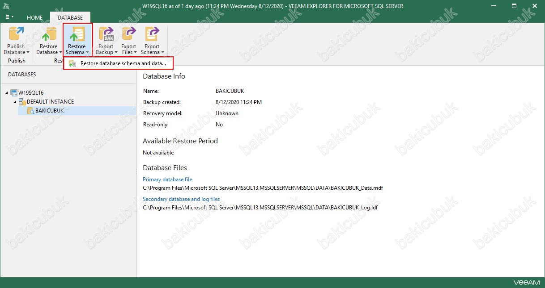The image size is (545, 288).
Task: Switch to the HOME ribbon tab
Action: 35,18
